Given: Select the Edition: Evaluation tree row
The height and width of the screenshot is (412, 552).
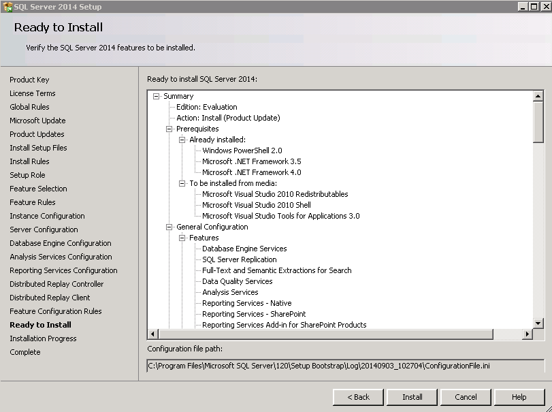Looking at the screenshot, I should 207,107.
